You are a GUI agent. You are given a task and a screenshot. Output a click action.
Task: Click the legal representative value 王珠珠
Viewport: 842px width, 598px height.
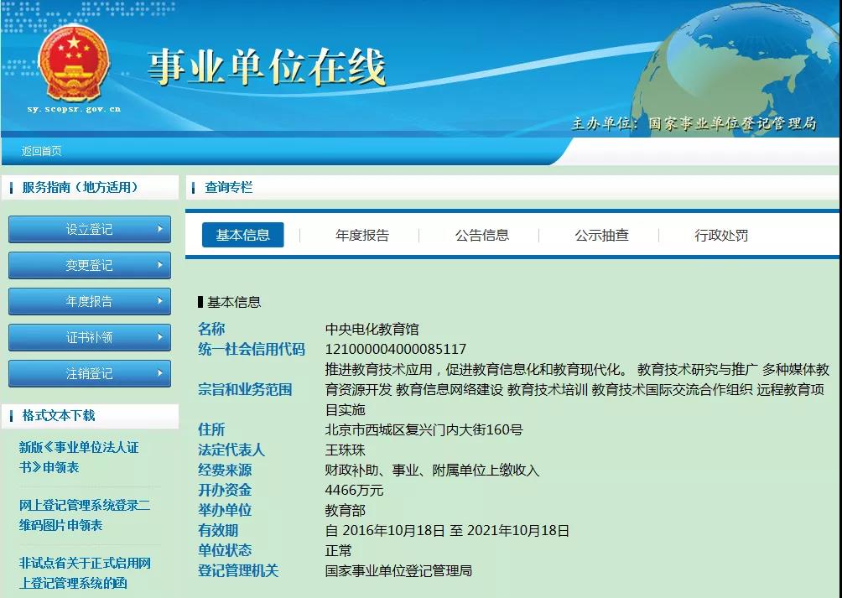pos(345,450)
